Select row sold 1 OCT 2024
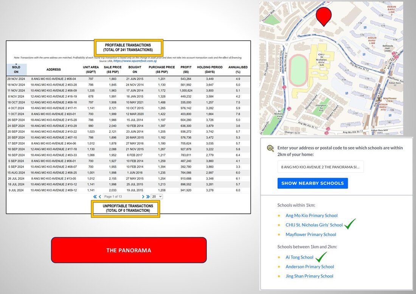Image resolution: width=416 pixels, height=294 pixels. [129, 114]
